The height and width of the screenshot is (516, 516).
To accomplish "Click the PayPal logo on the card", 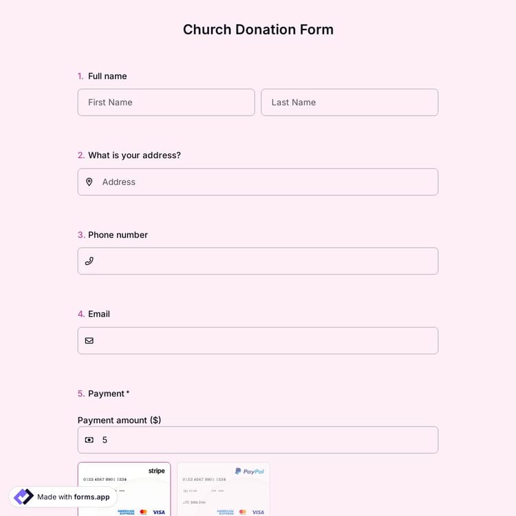I will point(250,471).
